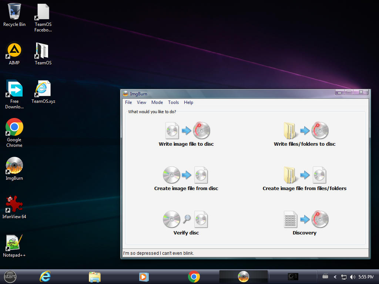Click the 5:55 PM clock
Viewport: 379px width, 284px height.
tap(366, 277)
